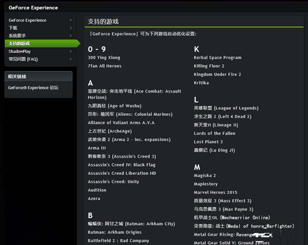Open the 下载 sidebar item
The width and height of the screenshot is (308, 245).
(x=13, y=28)
